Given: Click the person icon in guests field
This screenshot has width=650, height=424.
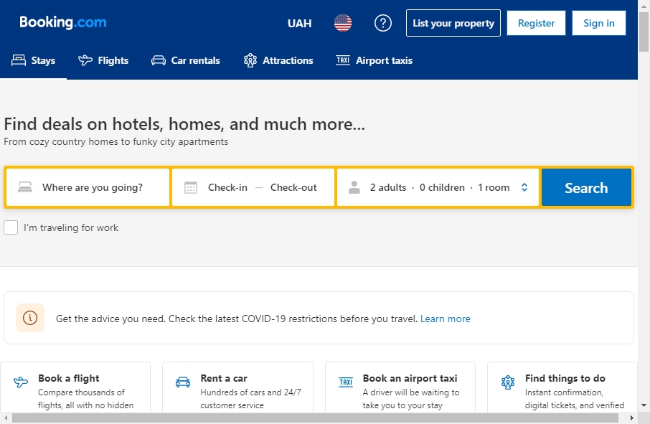Looking at the screenshot, I should (x=354, y=187).
